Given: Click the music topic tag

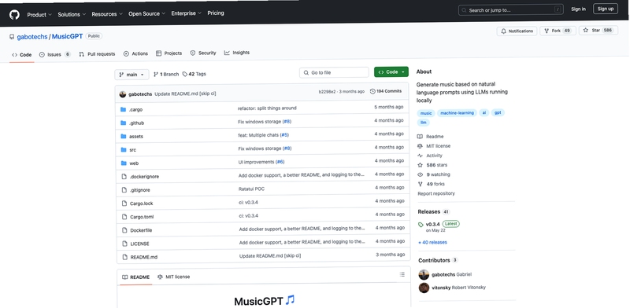Looking at the screenshot, I should (426, 113).
